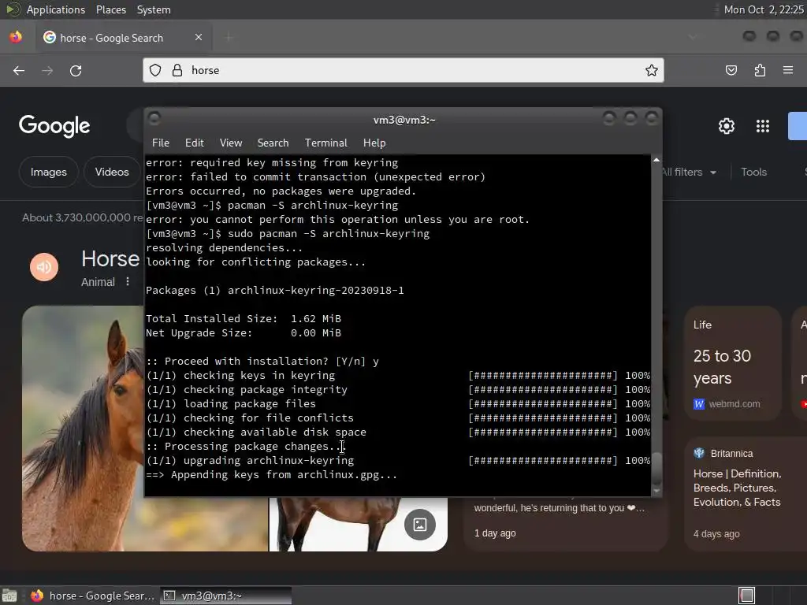Screen dimensions: 807x605
Task: Open the Google apps grid icon
Action: coord(763,126)
